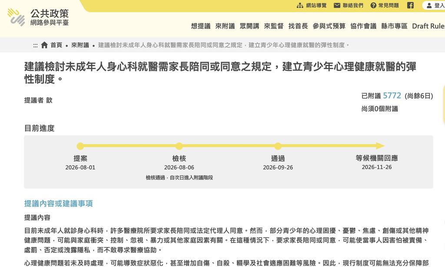445x267 pixels.
Task: Open the 眾開講 menu item
Action: tap(249, 26)
